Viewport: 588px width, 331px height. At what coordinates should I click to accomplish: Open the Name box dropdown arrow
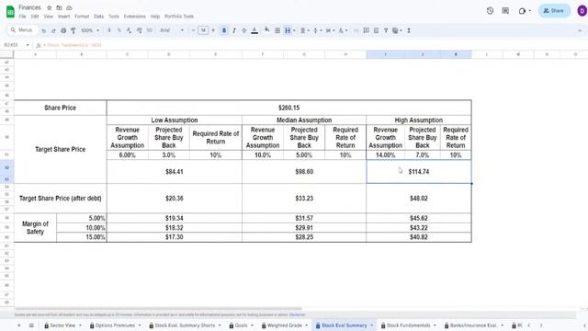coord(28,45)
